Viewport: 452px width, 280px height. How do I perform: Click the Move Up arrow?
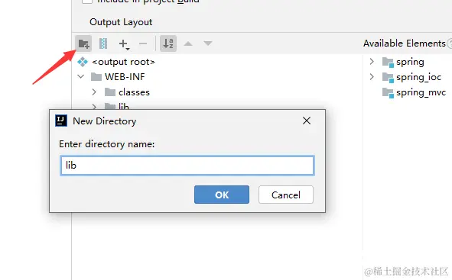188,43
